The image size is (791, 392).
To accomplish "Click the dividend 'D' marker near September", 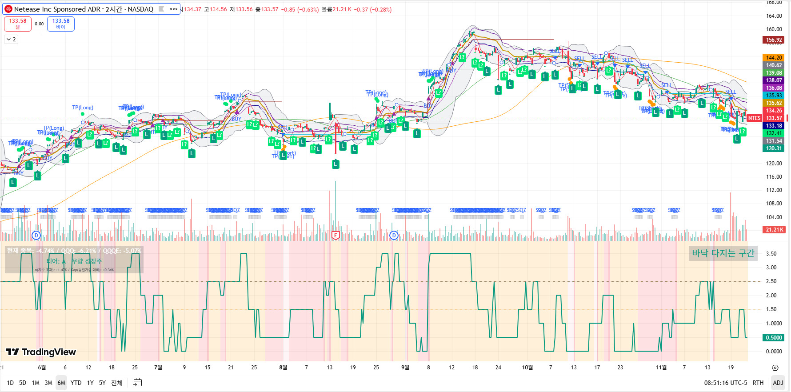I will [x=394, y=235].
